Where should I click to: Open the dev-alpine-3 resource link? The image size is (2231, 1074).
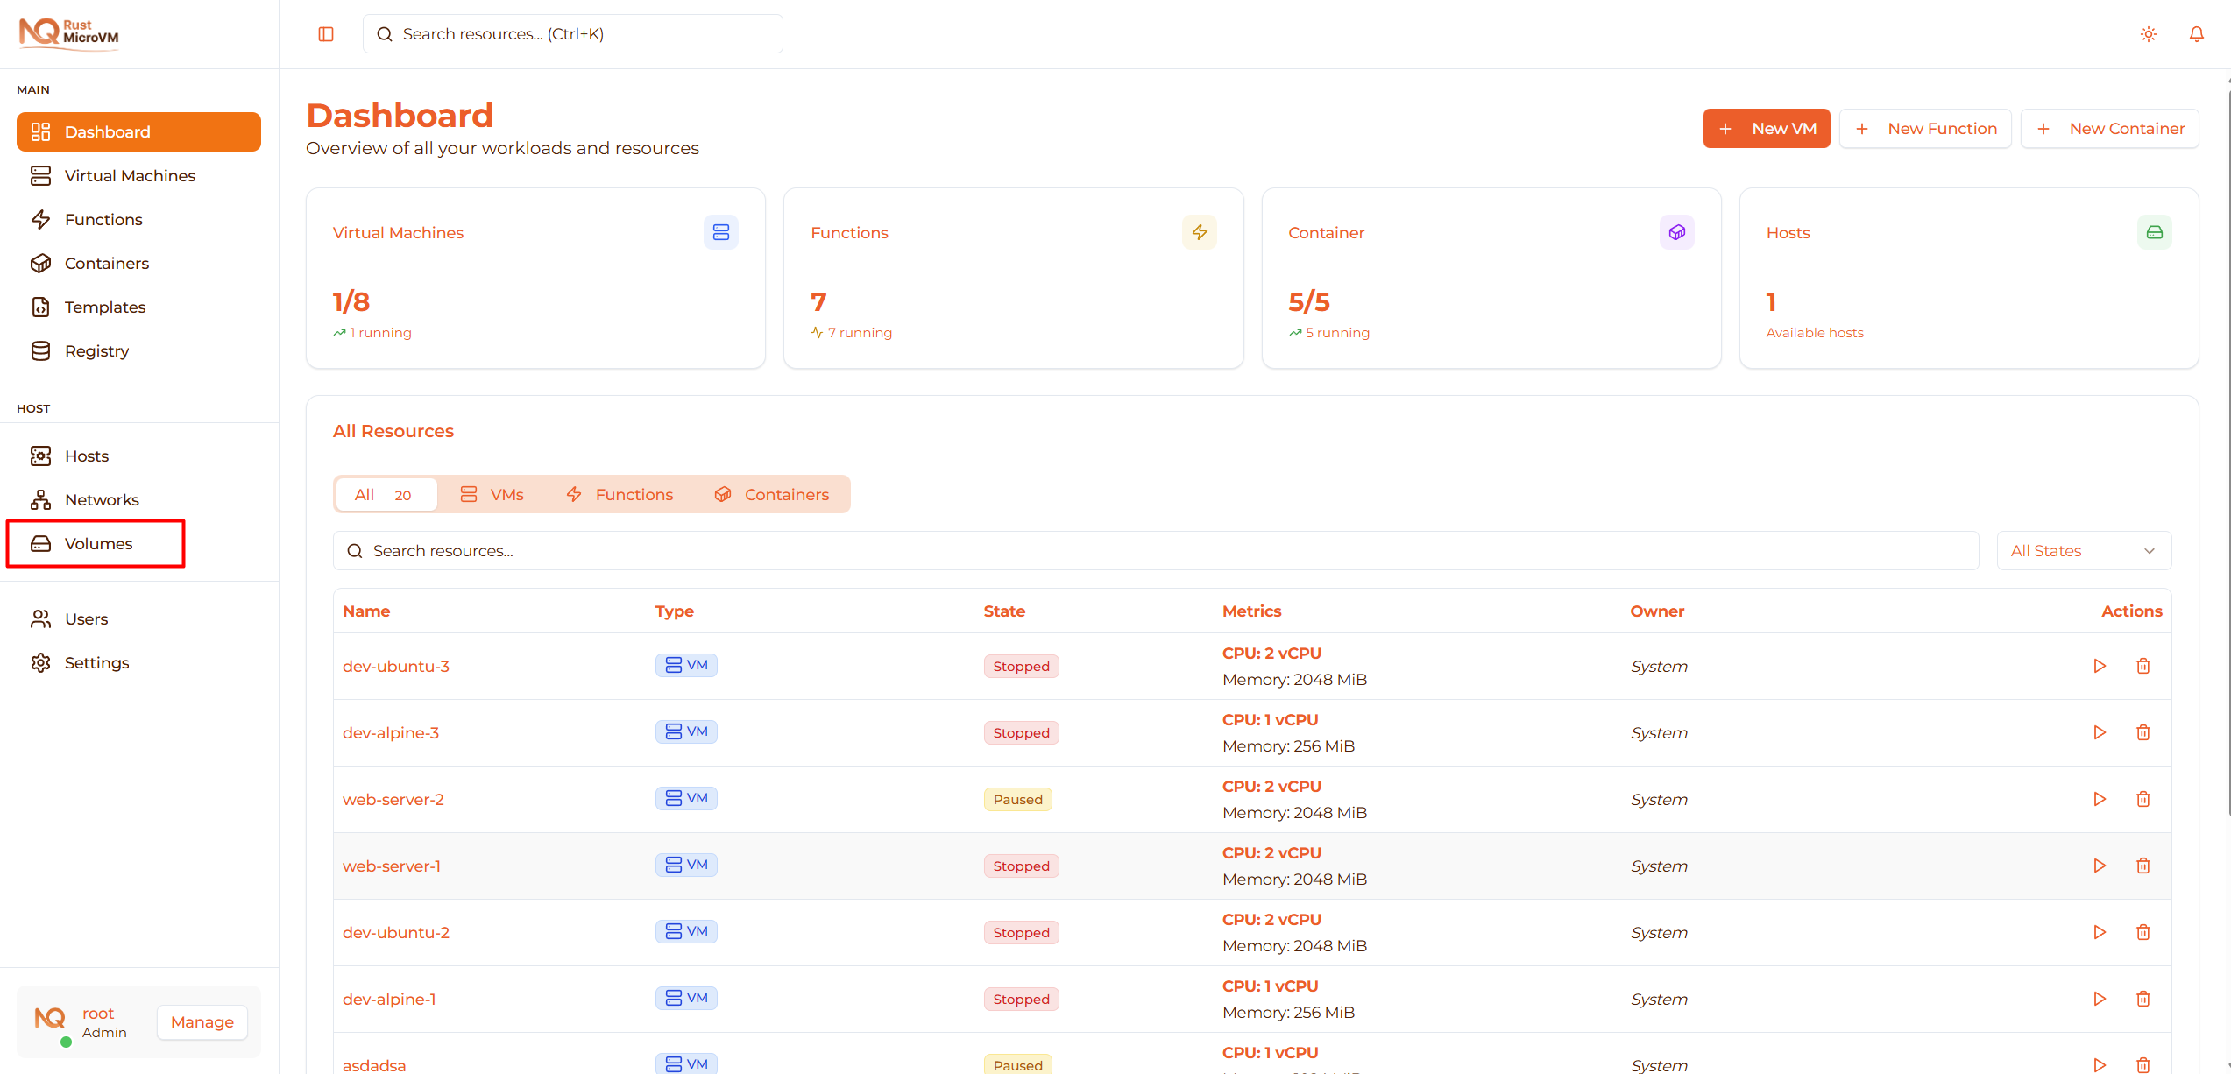pos(391,732)
